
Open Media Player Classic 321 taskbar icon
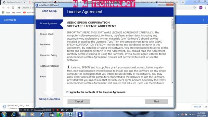pos(51,114)
